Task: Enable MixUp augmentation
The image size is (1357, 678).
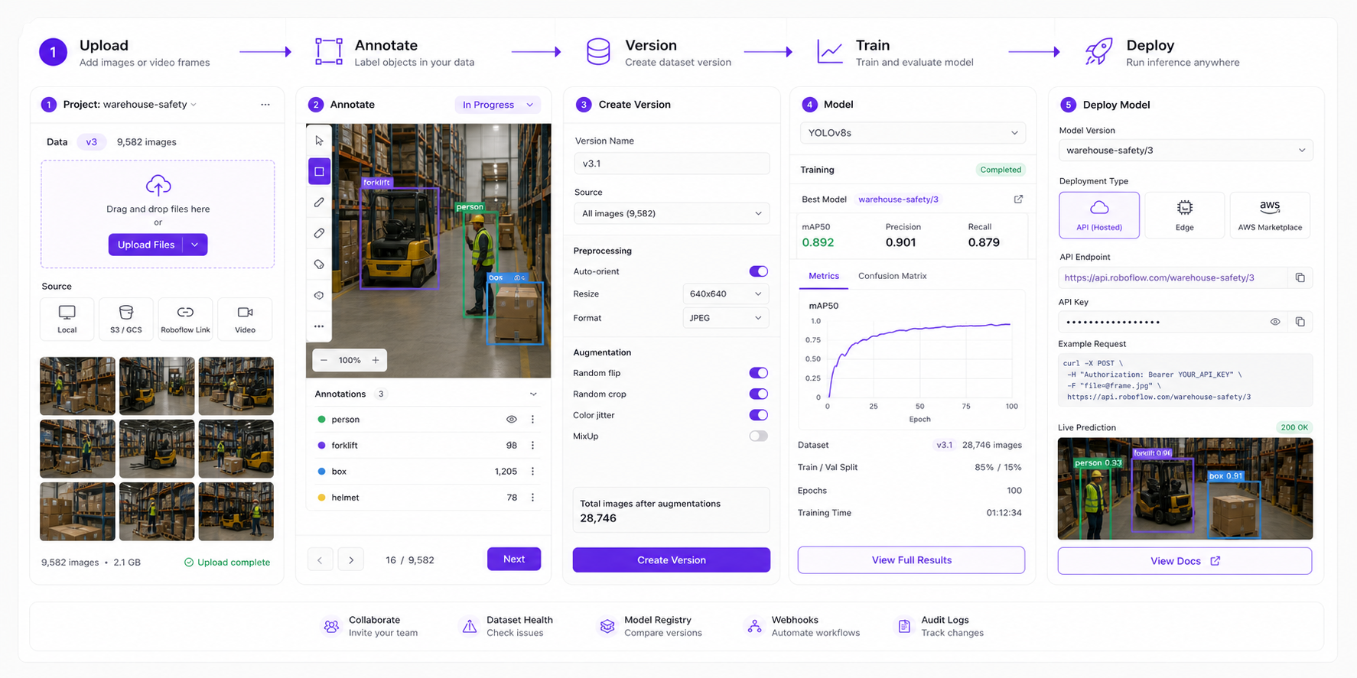Action: (758, 436)
